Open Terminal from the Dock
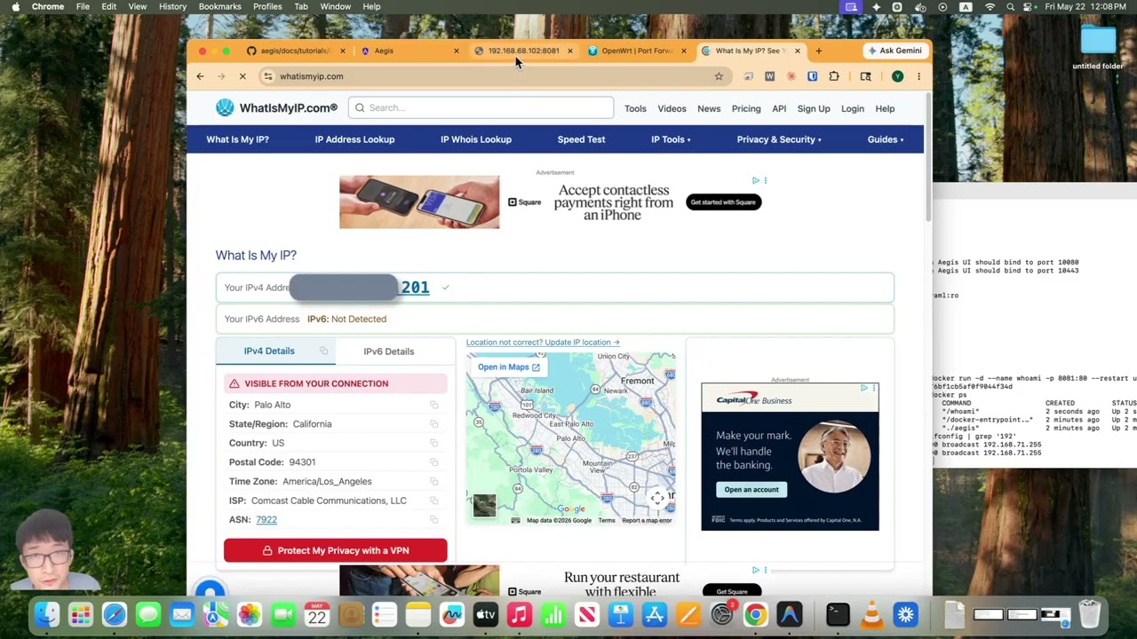 (x=838, y=614)
